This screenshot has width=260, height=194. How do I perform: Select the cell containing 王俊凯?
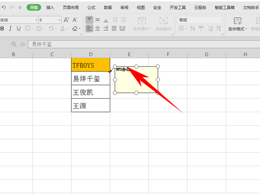click(90, 92)
